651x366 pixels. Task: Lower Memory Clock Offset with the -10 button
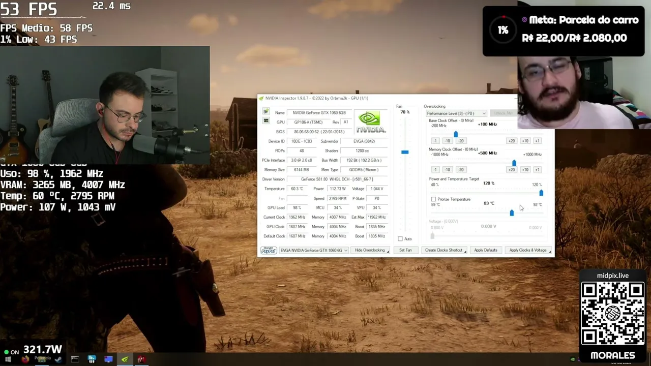tap(448, 169)
